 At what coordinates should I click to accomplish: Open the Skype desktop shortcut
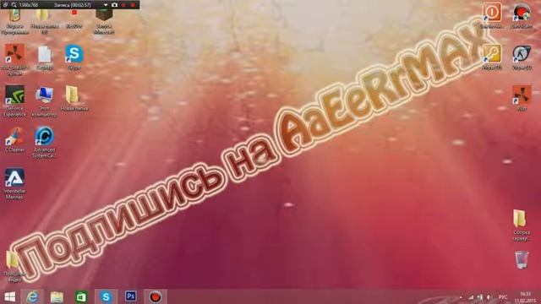point(74,57)
